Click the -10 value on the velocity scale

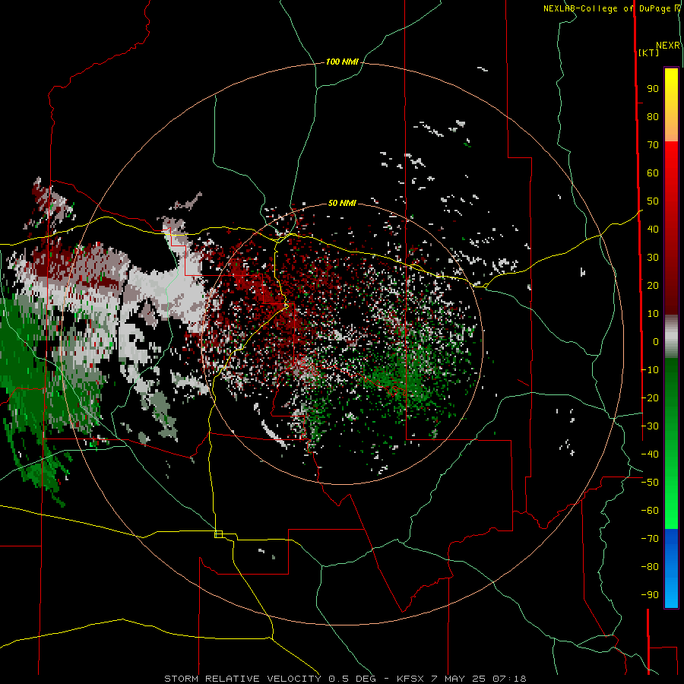pos(650,370)
